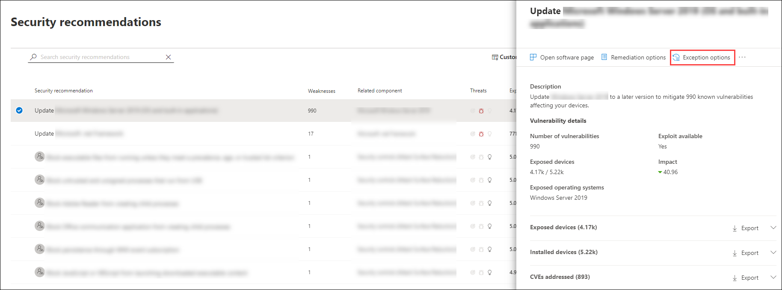Click the search magnifier icon
The width and height of the screenshot is (782, 290).
(x=33, y=57)
